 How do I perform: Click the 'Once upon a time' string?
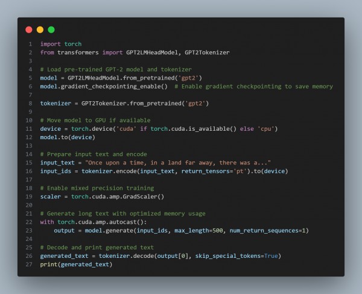pyautogui.click(x=178, y=163)
